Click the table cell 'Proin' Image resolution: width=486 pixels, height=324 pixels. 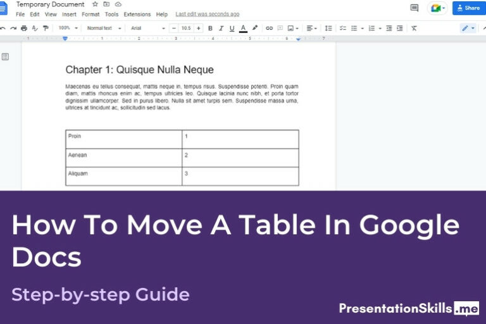point(123,139)
